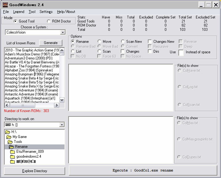Click the Explore Directory button
221x178 pixels.
point(35,171)
